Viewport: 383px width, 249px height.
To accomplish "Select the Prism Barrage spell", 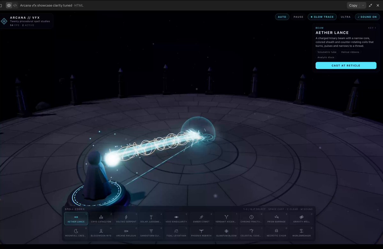I will click(x=277, y=218).
